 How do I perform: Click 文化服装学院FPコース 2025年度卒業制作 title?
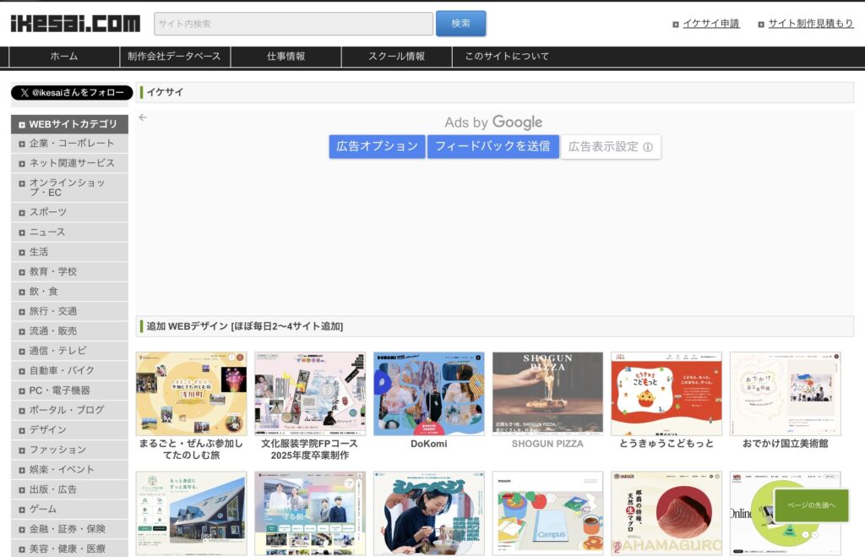(x=309, y=450)
